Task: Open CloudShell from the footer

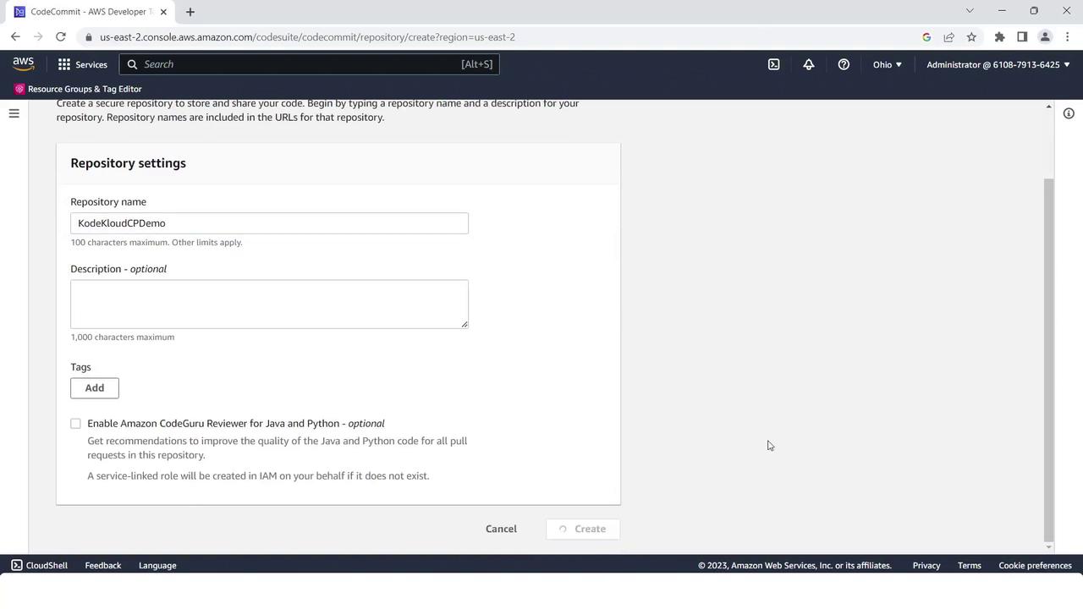Action: coord(39,565)
